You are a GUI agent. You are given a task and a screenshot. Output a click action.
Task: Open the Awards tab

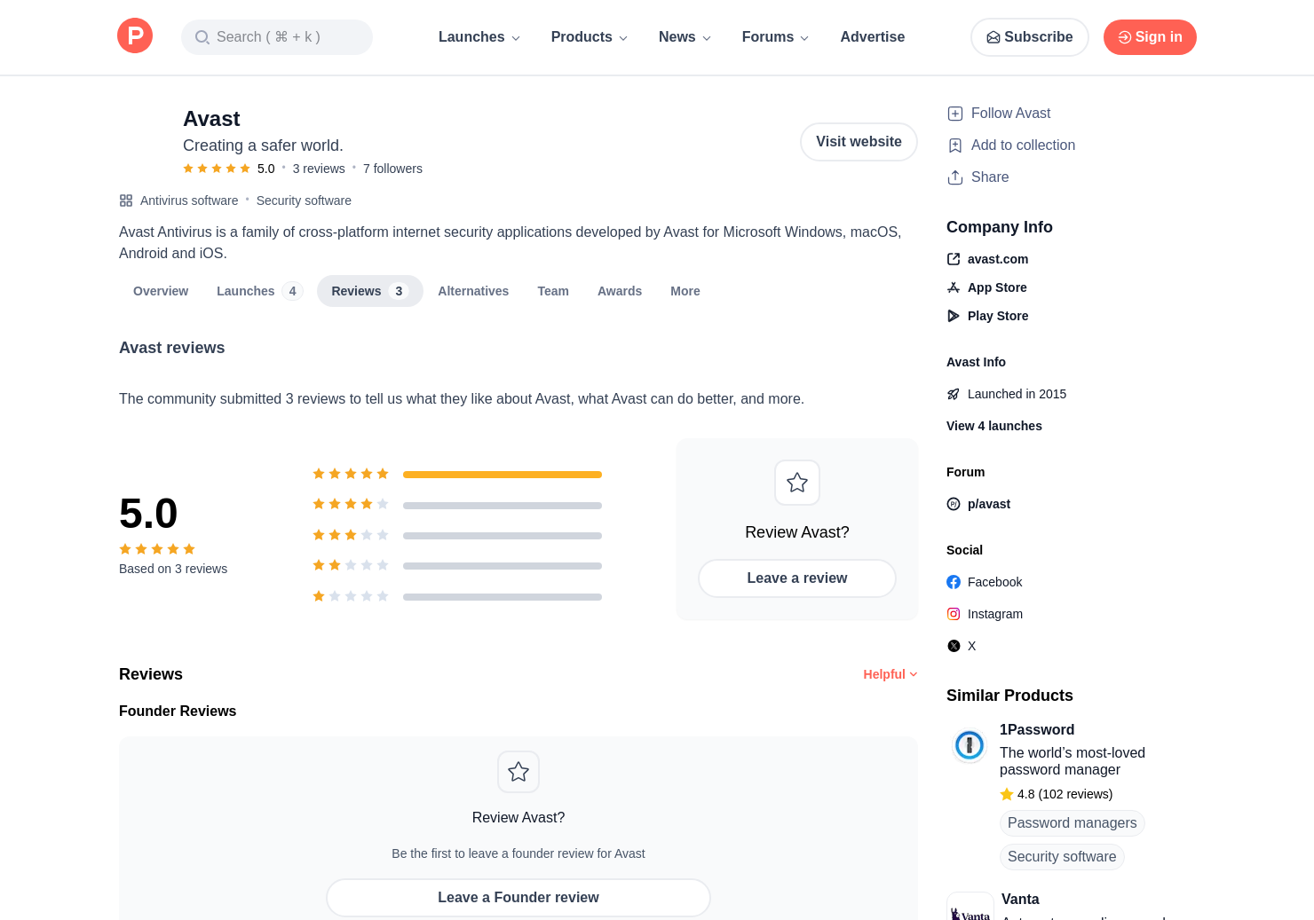pyautogui.click(x=620, y=291)
